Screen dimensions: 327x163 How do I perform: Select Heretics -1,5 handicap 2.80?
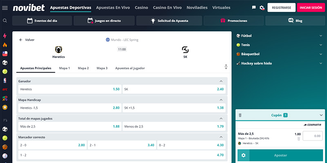tap(70, 108)
